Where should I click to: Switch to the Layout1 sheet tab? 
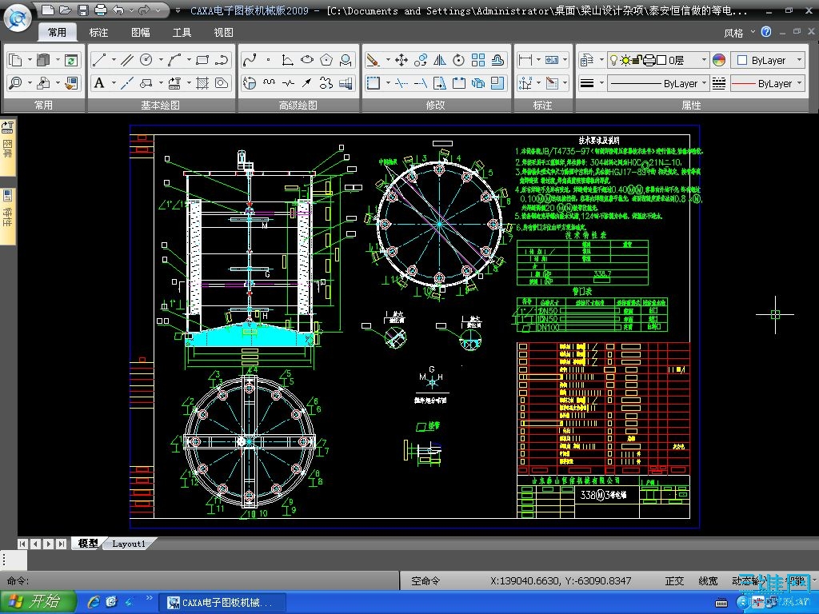click(129, 544)
